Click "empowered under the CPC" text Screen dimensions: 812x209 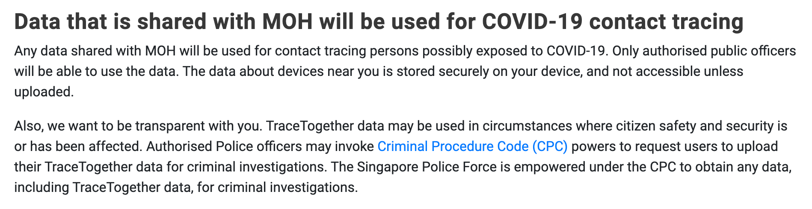pyautogui.click(x=595, y=167)
